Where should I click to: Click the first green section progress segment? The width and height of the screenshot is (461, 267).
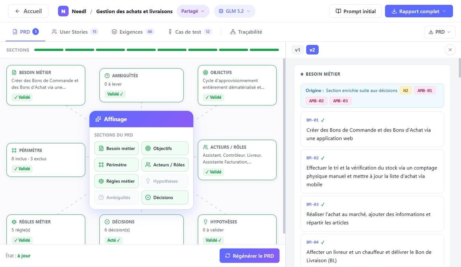49,50
